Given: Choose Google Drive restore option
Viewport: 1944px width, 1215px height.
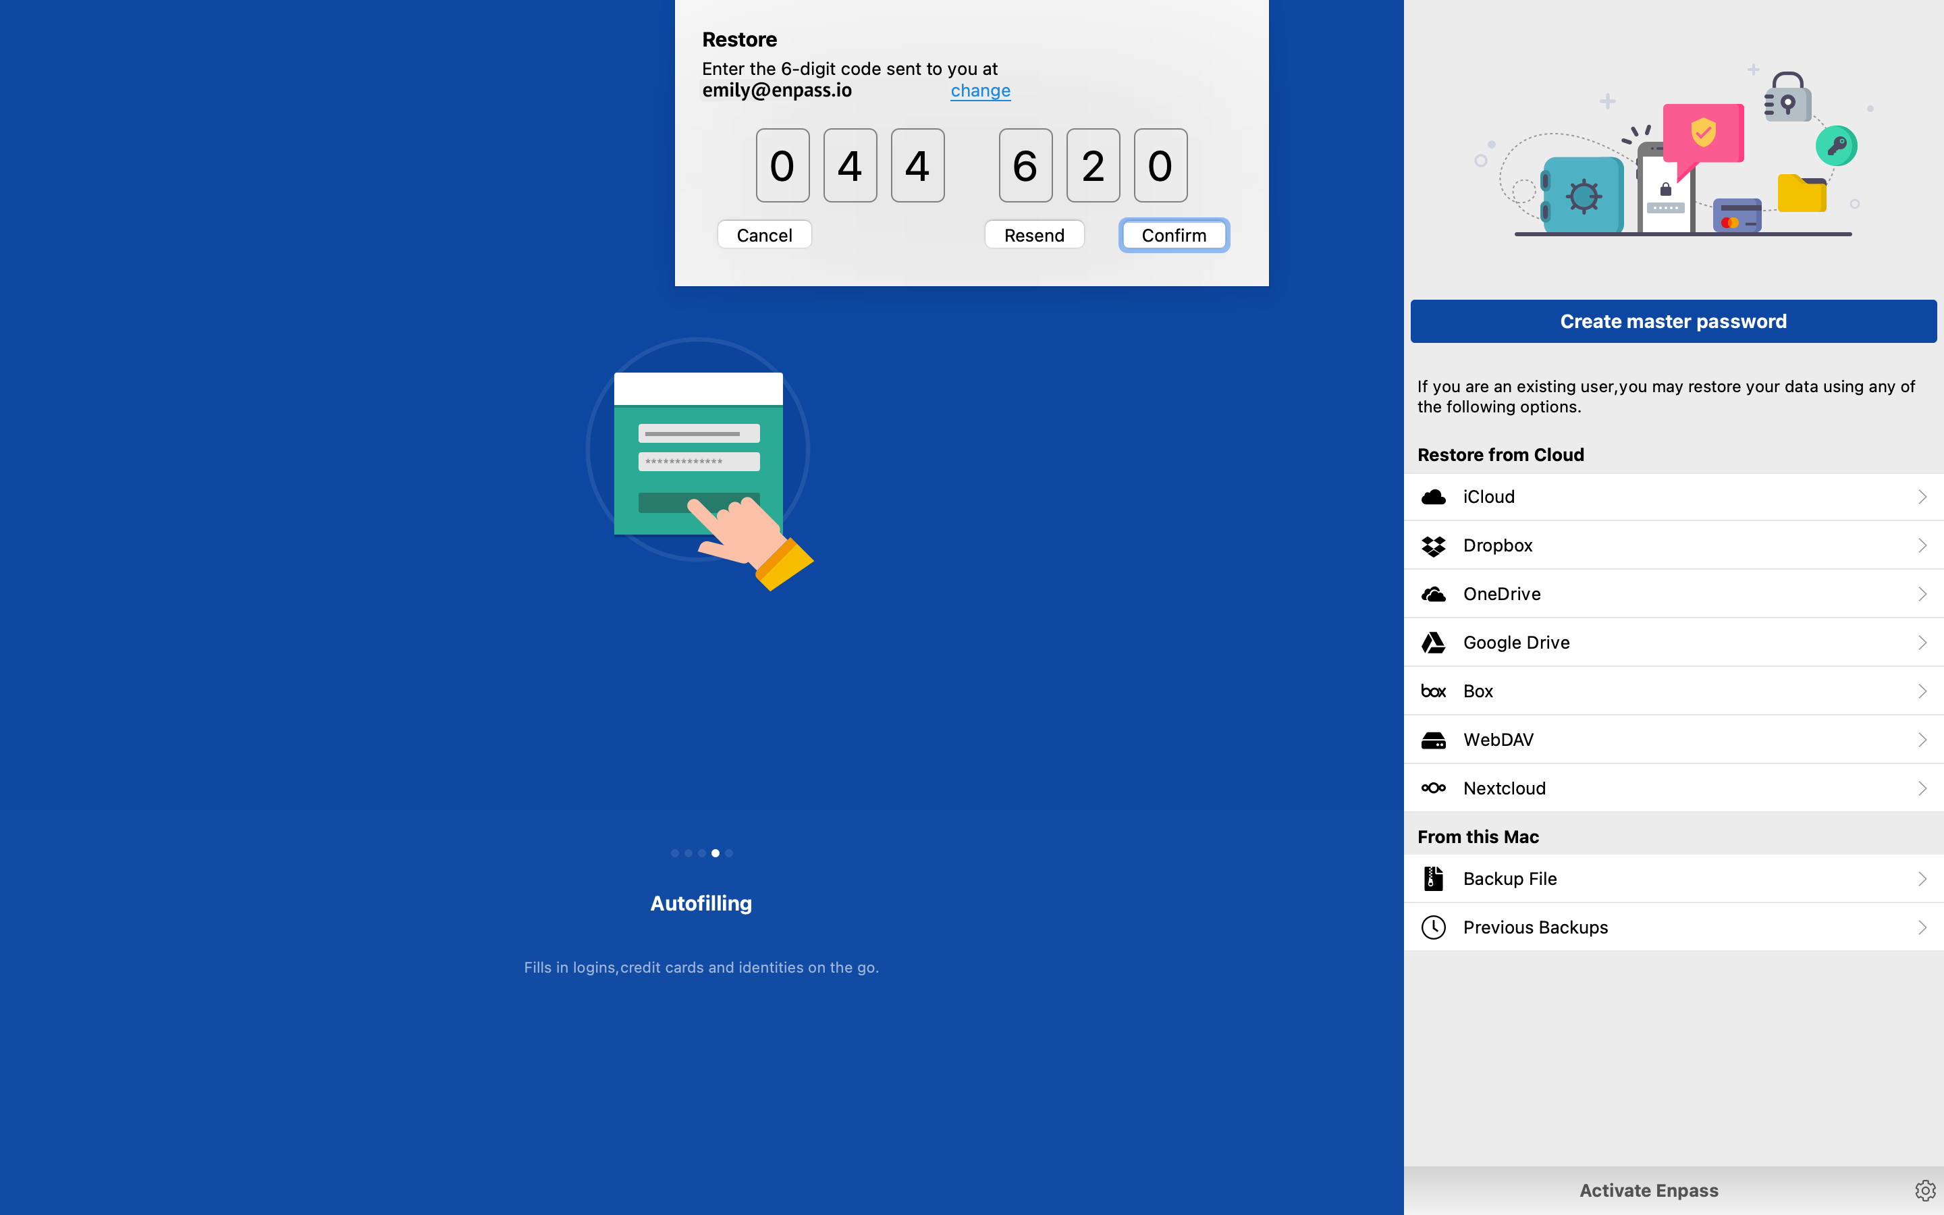Looking at the screenshot, I should point(1673,642).
